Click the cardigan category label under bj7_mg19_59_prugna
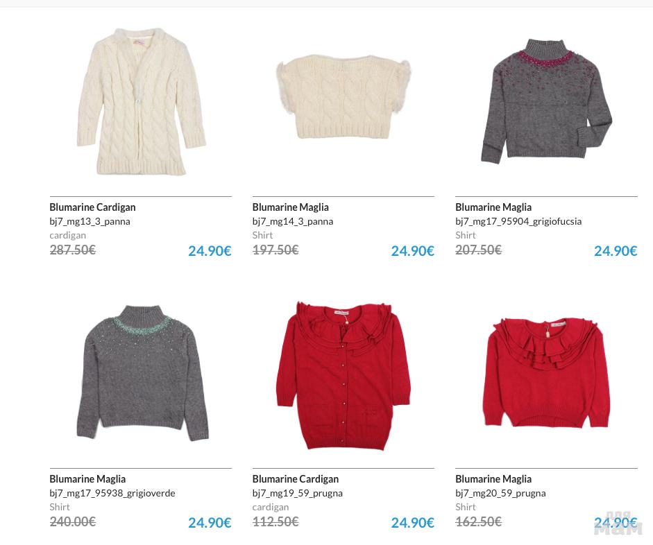653x545 pixels. (270, 507)
